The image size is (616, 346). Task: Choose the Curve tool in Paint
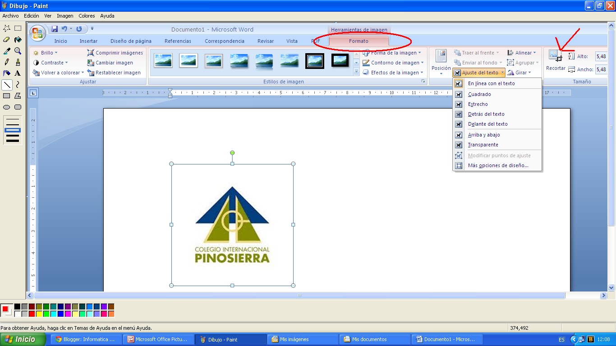point(18,84)
